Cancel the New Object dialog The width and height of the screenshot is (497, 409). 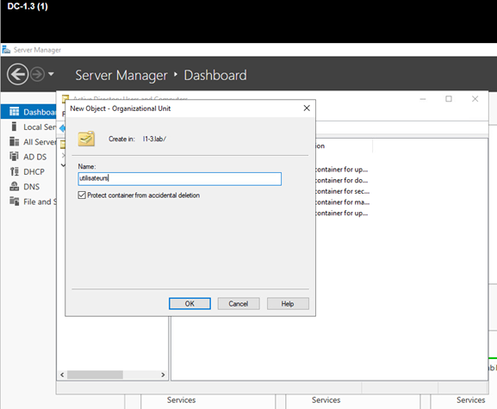click(239, 303)
